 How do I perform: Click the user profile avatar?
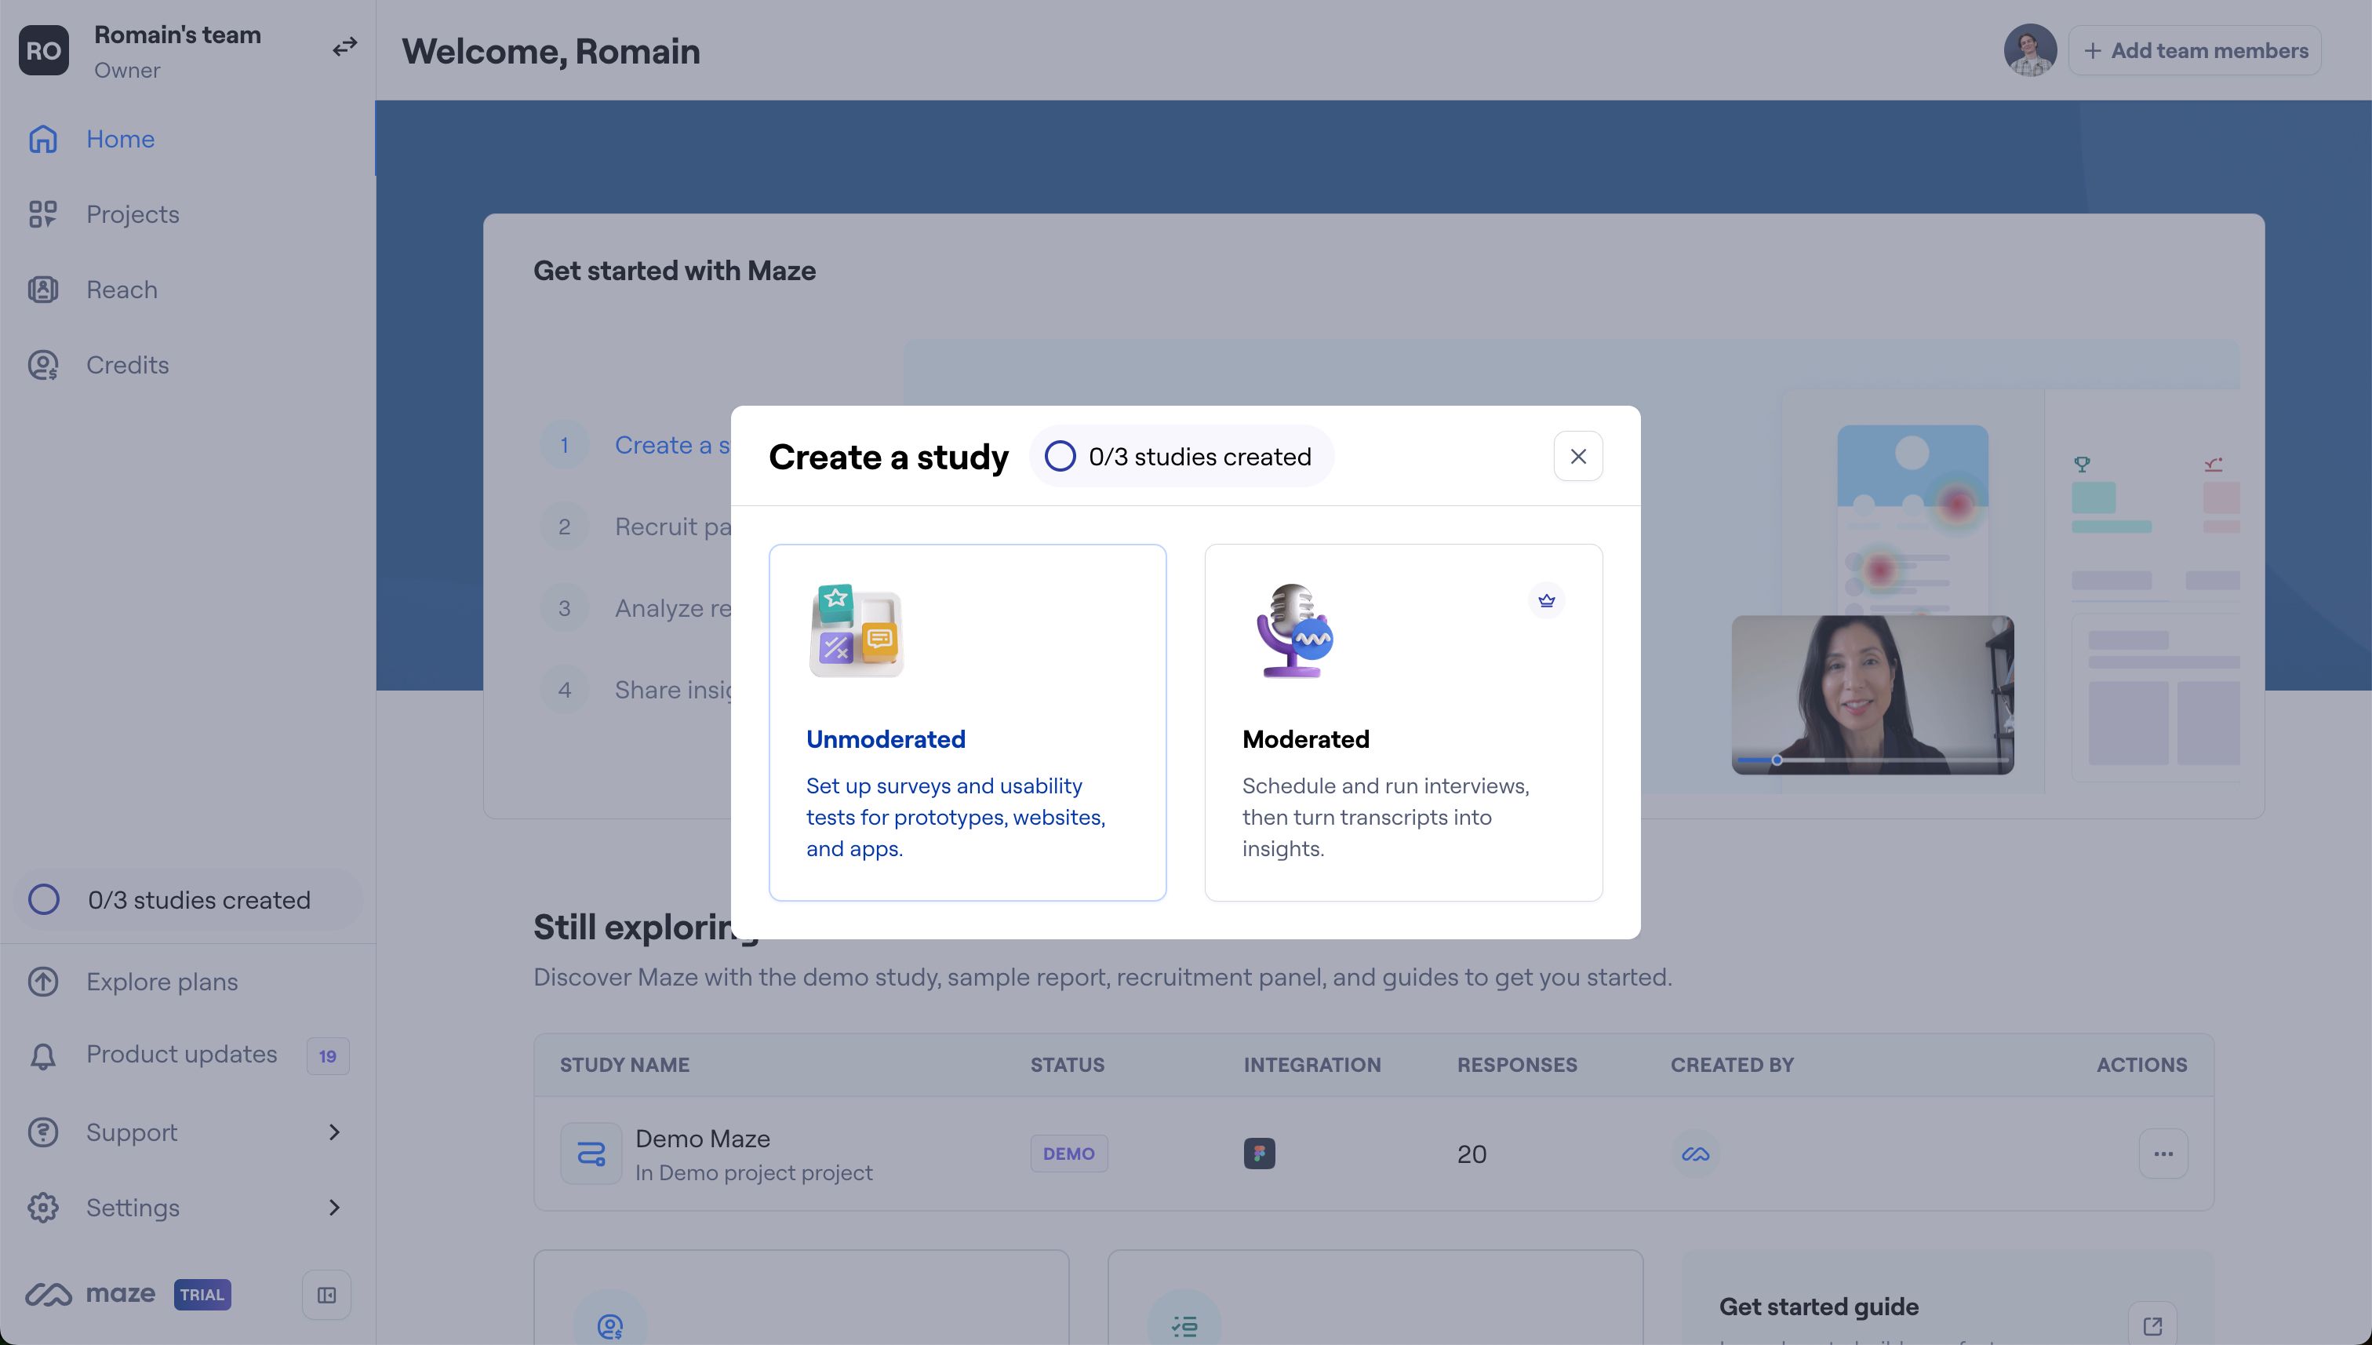pyautogui.click(x=2029, y=50)
